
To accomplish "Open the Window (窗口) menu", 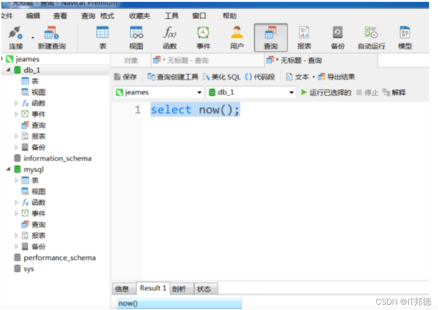I will (199, 16).
